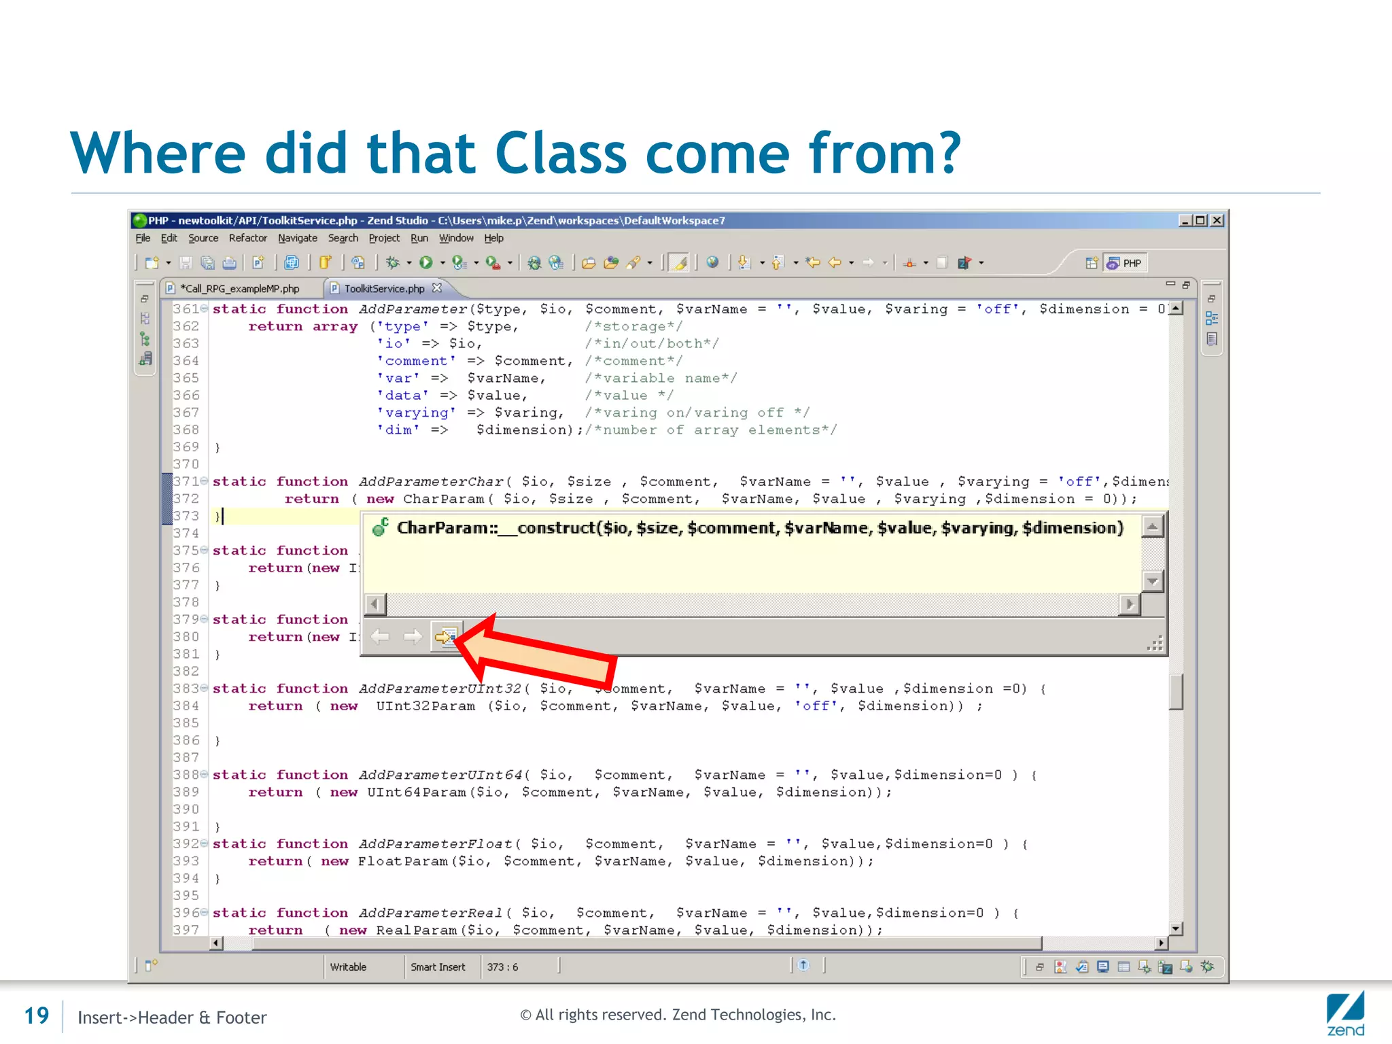The width and height of the screenshot is (1392, 1044).
Task: Toggle the Mark Occurrences highlighter button
Action: tap(679, 263)
